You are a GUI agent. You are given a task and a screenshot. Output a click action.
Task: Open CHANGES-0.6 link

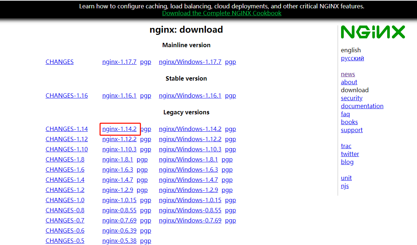tap(65, 230)
